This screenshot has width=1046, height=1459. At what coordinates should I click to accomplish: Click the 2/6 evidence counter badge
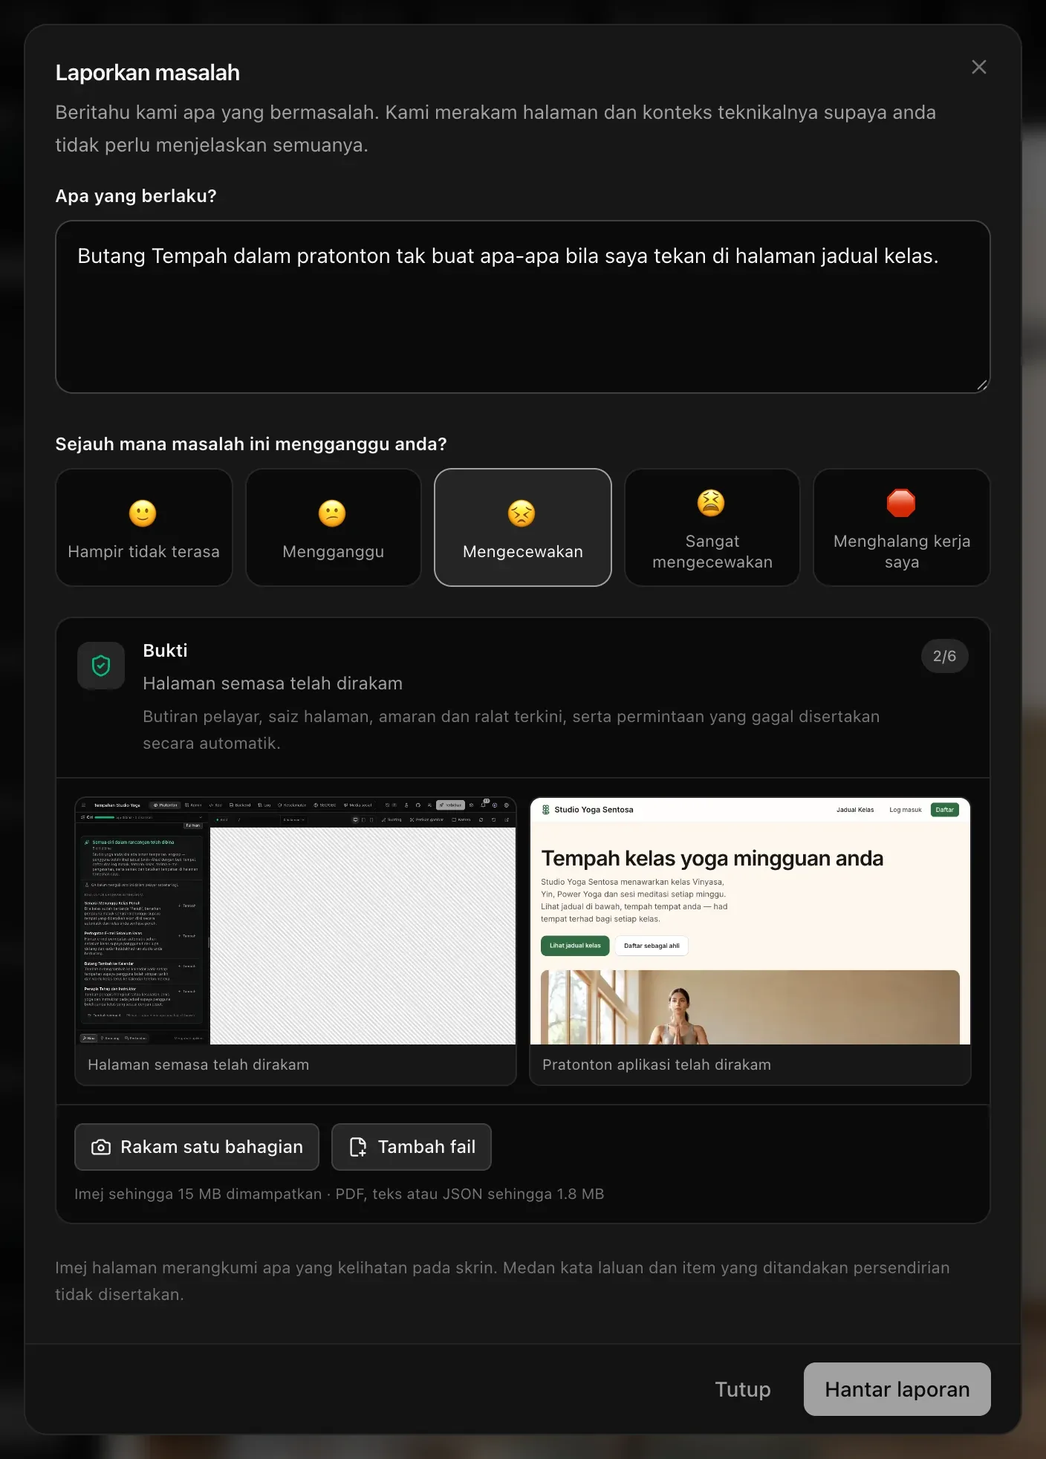click(944, 656)
